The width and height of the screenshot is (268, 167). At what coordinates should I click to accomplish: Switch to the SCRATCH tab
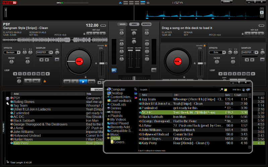pos(146,24)
